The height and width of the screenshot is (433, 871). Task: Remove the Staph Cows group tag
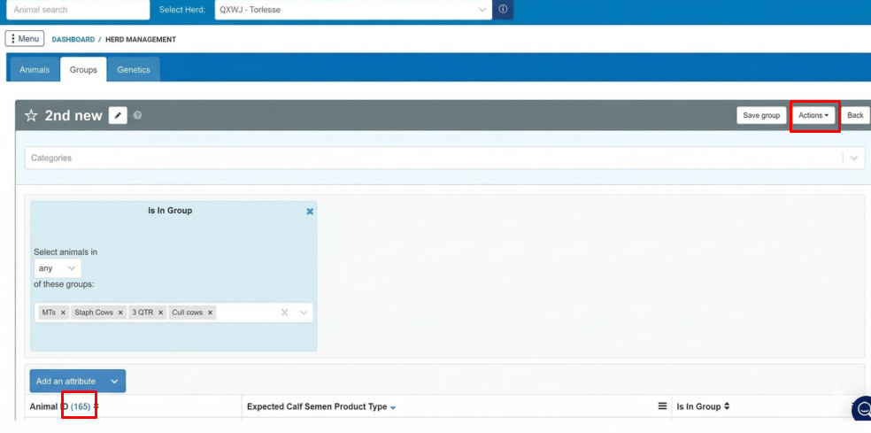(120, 313)
